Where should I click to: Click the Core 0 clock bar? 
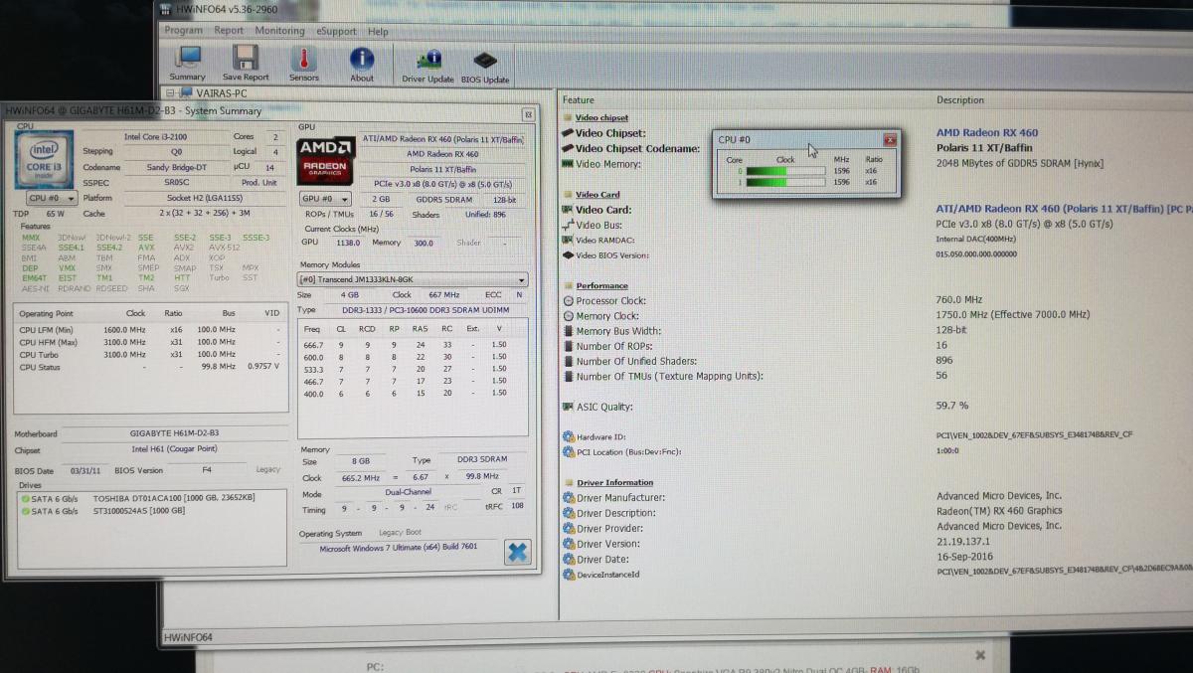click(x=785, y=171)
